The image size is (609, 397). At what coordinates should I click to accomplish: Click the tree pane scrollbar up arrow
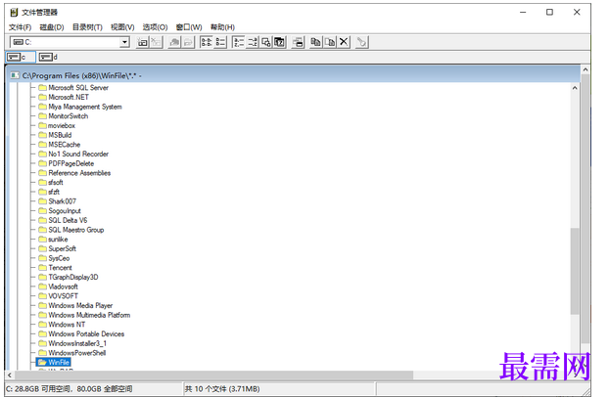(x=575, y=88)
